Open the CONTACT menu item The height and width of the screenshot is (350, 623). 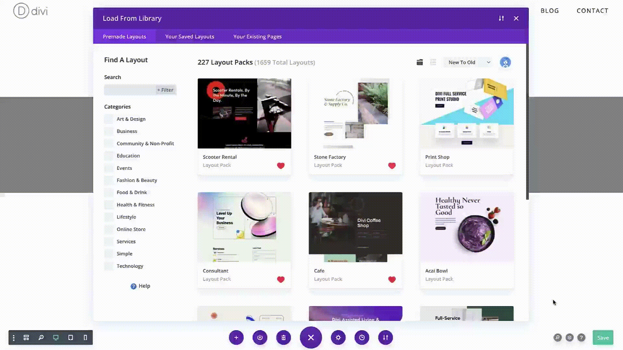[x=592, y=11]
